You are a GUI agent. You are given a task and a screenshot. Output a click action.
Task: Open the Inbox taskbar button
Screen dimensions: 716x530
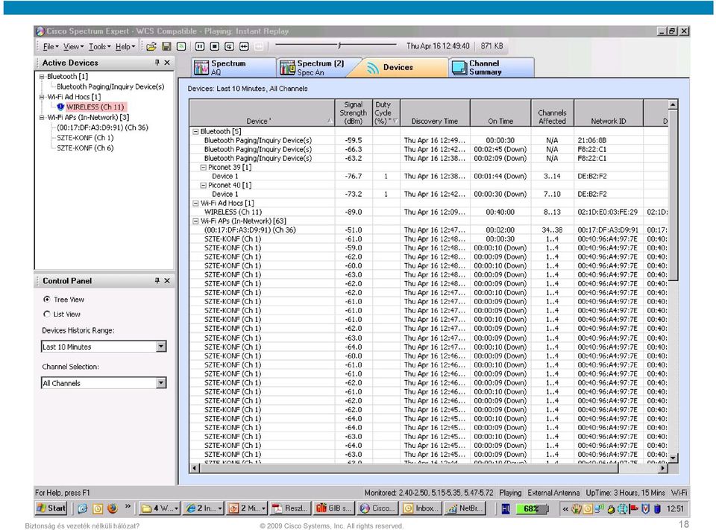click(421, 508)
